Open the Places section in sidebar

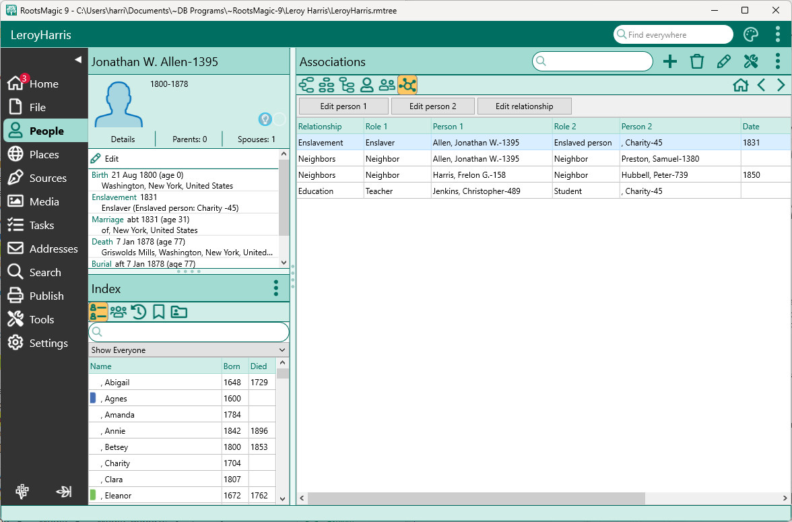click(44, 155)
